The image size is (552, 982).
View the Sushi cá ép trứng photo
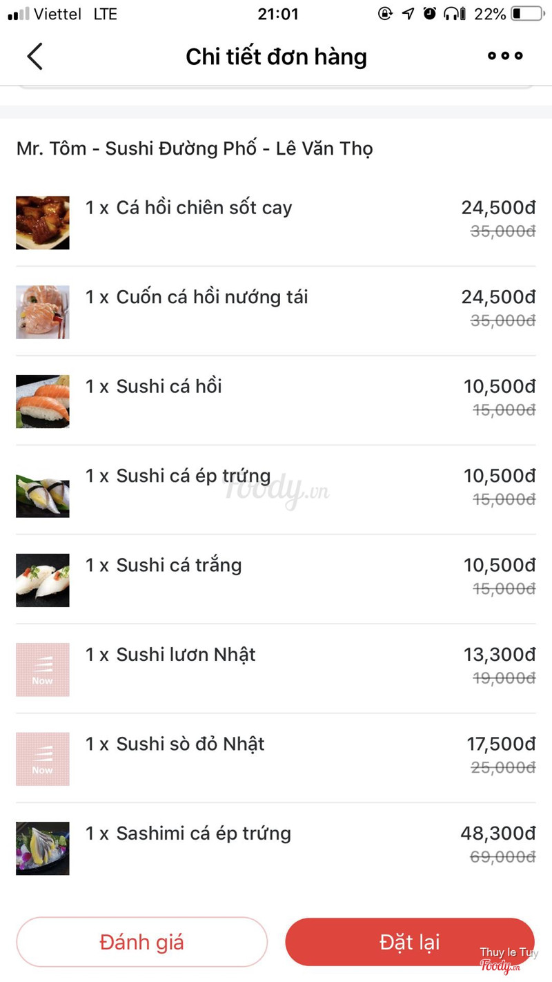43,491
